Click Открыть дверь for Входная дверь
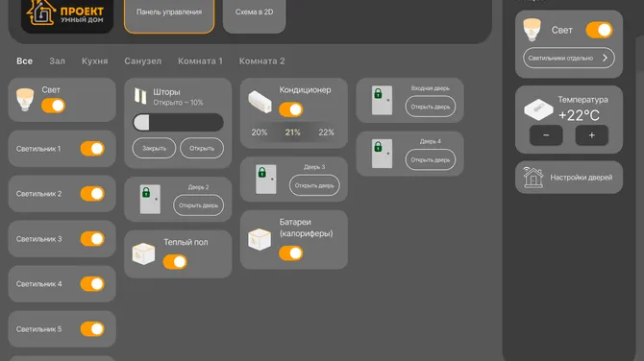This screenshot has width=644, height=361. click(431, 107)
